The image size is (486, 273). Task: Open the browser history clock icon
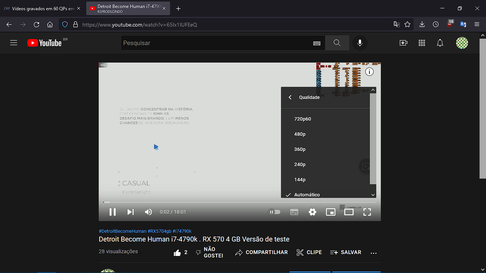tap(436, 25)
